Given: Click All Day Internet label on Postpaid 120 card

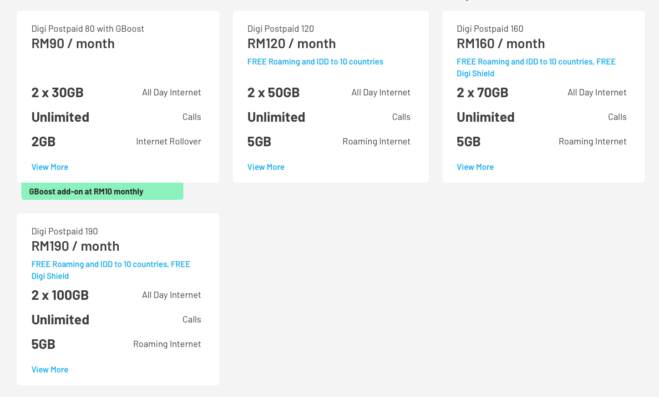Looking at the screenshot, I should point(381,93).
